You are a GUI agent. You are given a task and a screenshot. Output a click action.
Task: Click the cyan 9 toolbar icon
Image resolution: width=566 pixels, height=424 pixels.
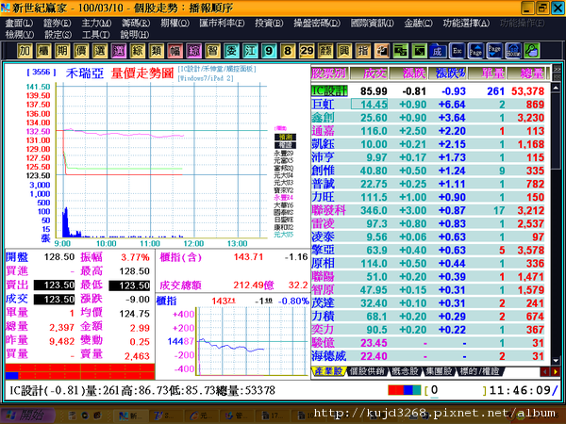(269, 51)
